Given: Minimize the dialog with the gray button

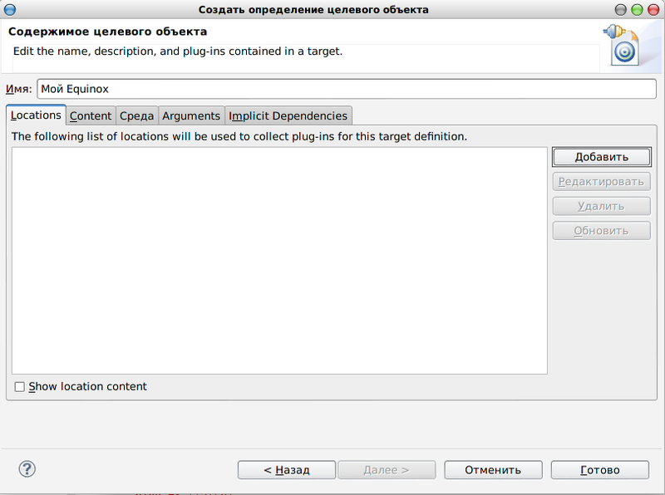Looking at the screenshot, I should [x=620, y=10].
